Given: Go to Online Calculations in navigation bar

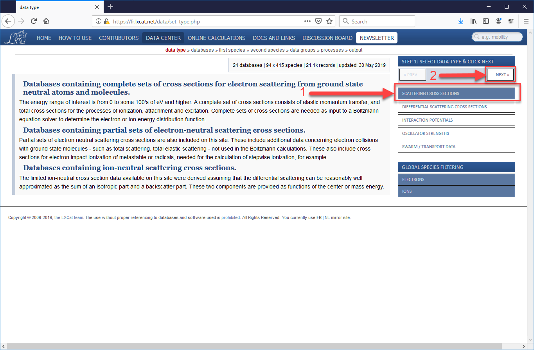Looking at the screenshot, I should pos(216,38).
